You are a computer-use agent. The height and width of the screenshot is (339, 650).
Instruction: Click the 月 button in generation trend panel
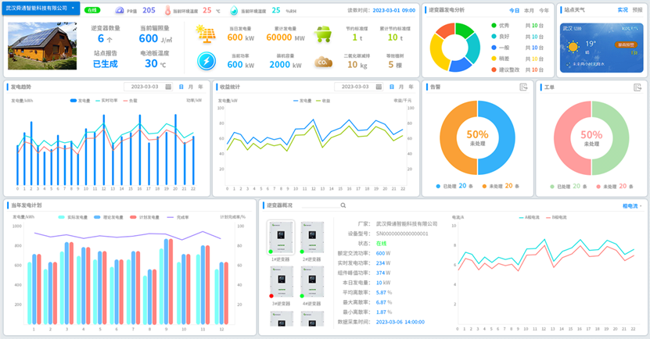click(190, 87)
